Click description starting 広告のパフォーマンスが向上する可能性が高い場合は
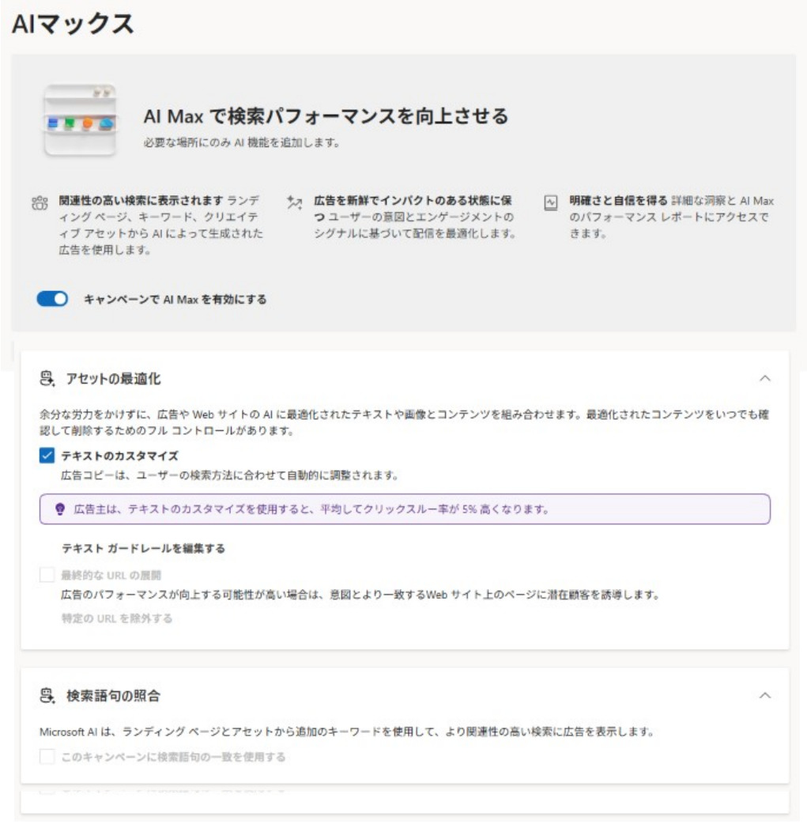Viewport: 807px width, 828px height. pyautogui.click(x=360, y=595)
